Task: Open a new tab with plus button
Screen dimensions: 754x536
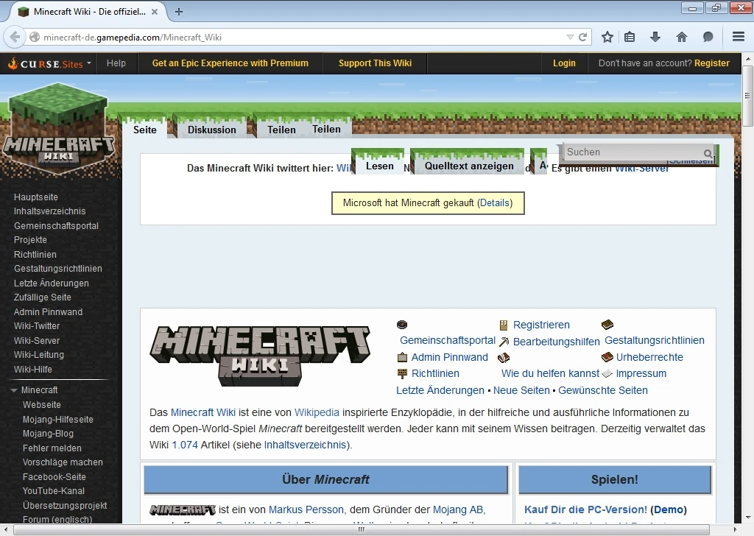Action: tap(179, 12)
